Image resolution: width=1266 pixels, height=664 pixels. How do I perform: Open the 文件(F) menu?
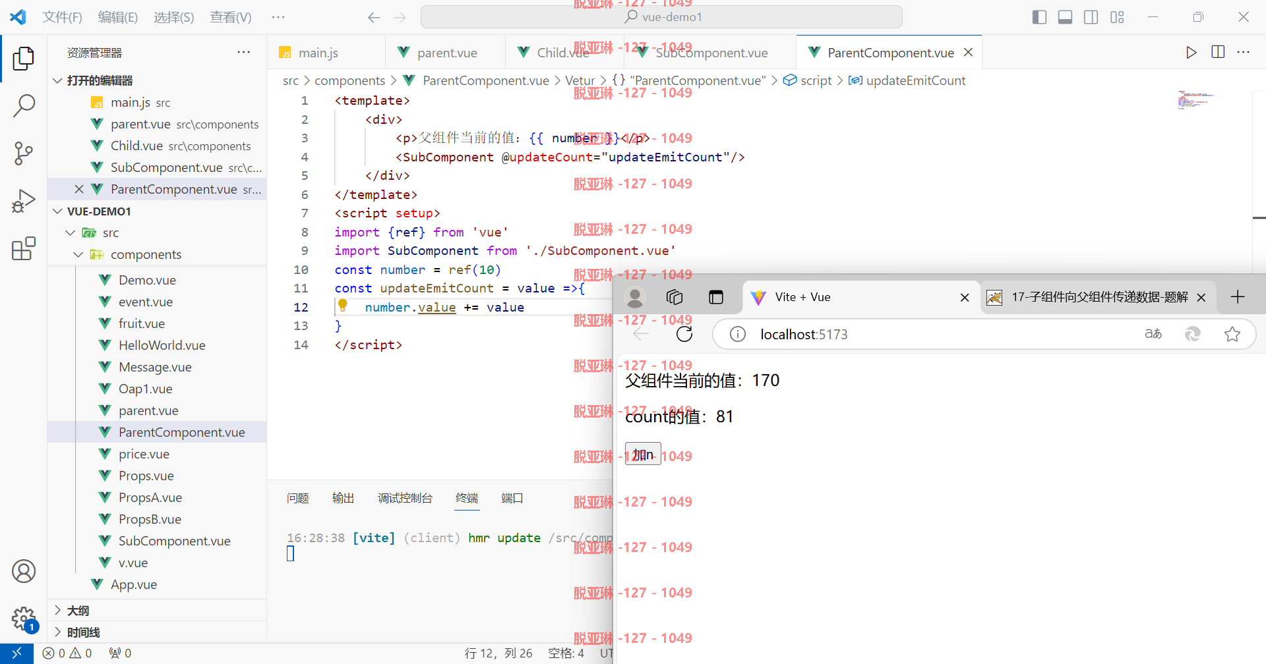click(x=63, y=17)
